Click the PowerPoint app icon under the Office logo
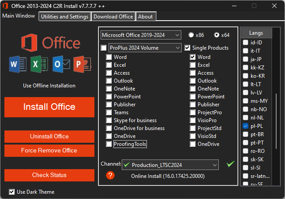The width and height of the screenshot is (285, 199). coord(82,64)
